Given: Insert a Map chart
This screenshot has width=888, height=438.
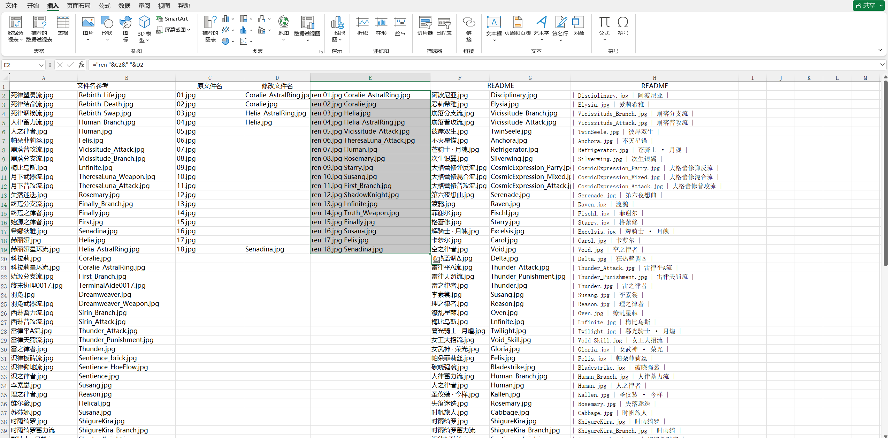Looking at the screenshot, I should coord(283,29).
